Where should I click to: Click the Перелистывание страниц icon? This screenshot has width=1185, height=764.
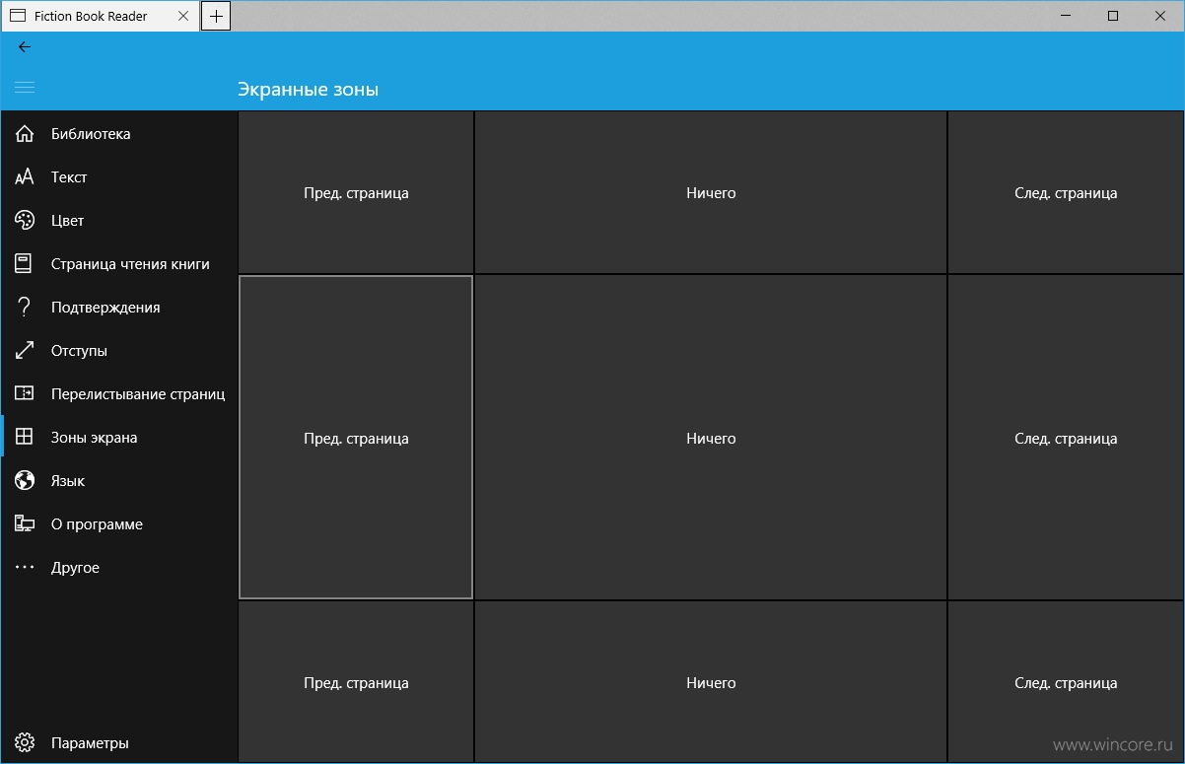[x=25, y=394]
